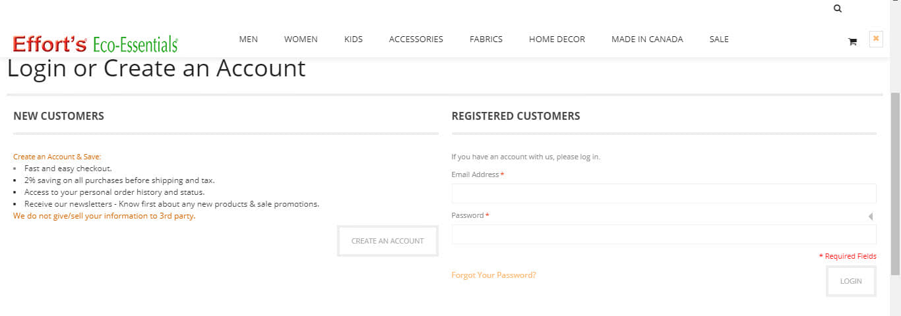
Task: Go to ACCESSORIES category
Action: pos(416,39)
